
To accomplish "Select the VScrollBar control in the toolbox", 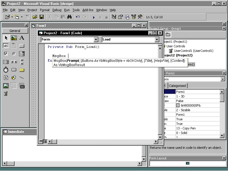I will click(22, 62).
